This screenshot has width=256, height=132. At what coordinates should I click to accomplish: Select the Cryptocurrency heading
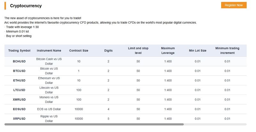click(x=26, y=6)
